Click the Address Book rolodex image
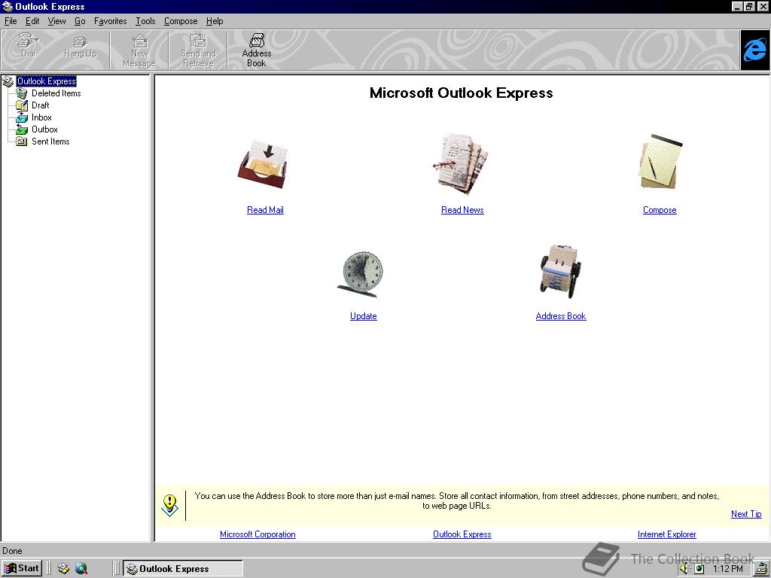Image resolution: width=771 pixels, height=578 pixels. click(560, 270)
